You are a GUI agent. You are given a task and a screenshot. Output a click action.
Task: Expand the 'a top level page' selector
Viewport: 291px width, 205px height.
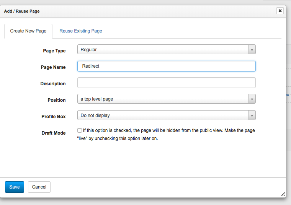163,99
